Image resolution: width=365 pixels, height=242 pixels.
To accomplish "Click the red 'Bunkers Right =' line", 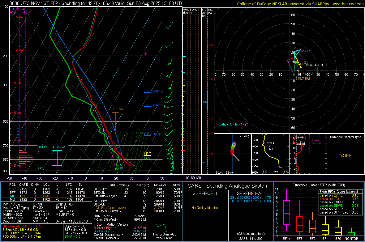I will click(x=120, y=228).
